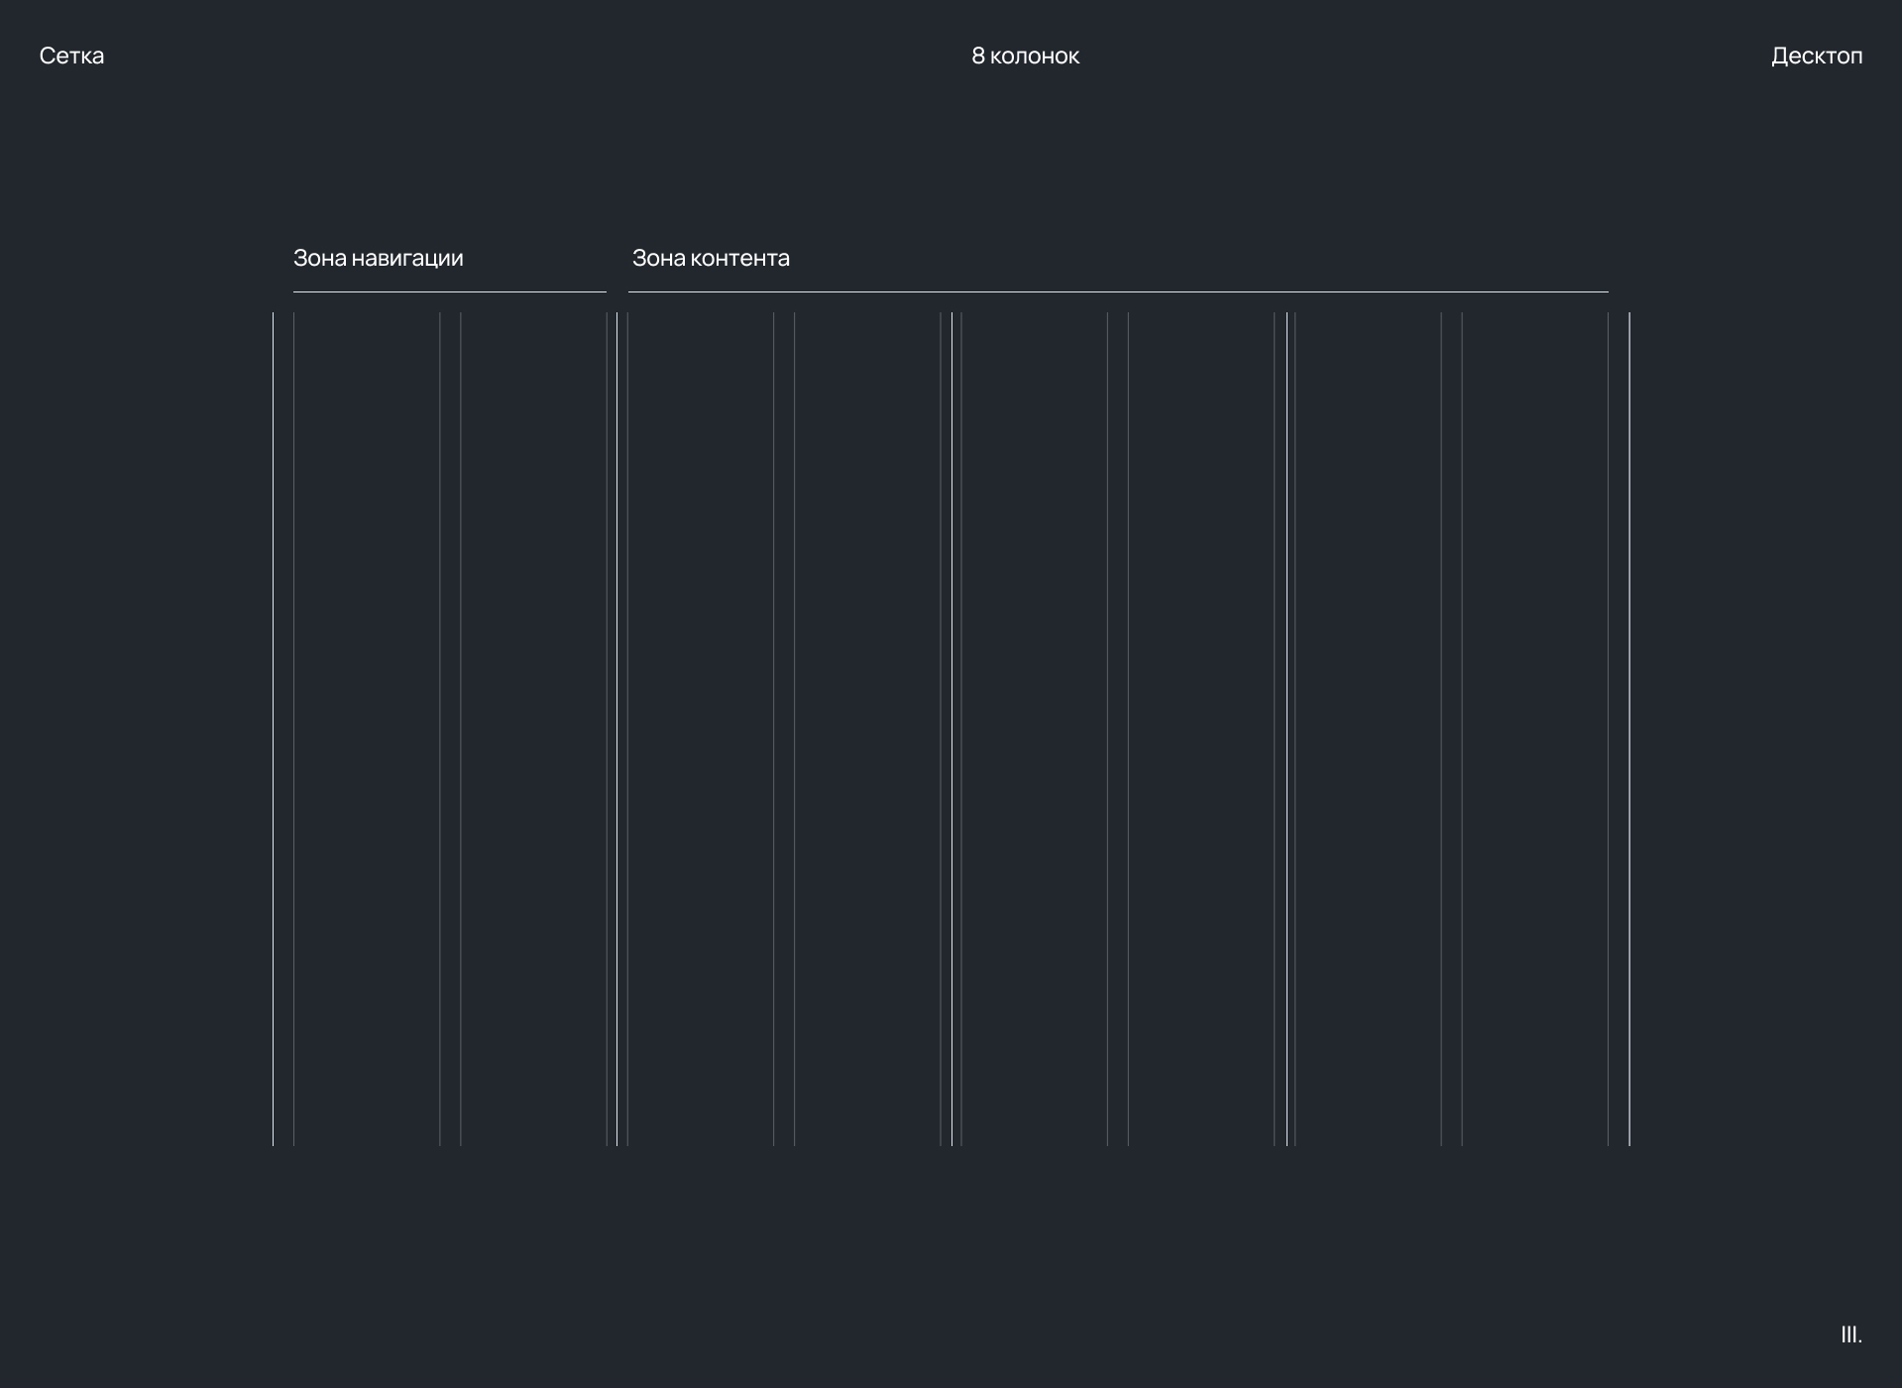This screenshot has width=1902, height=1388.
Task: Click the bright divider between navigation and content zones
Action: (616, 729)
